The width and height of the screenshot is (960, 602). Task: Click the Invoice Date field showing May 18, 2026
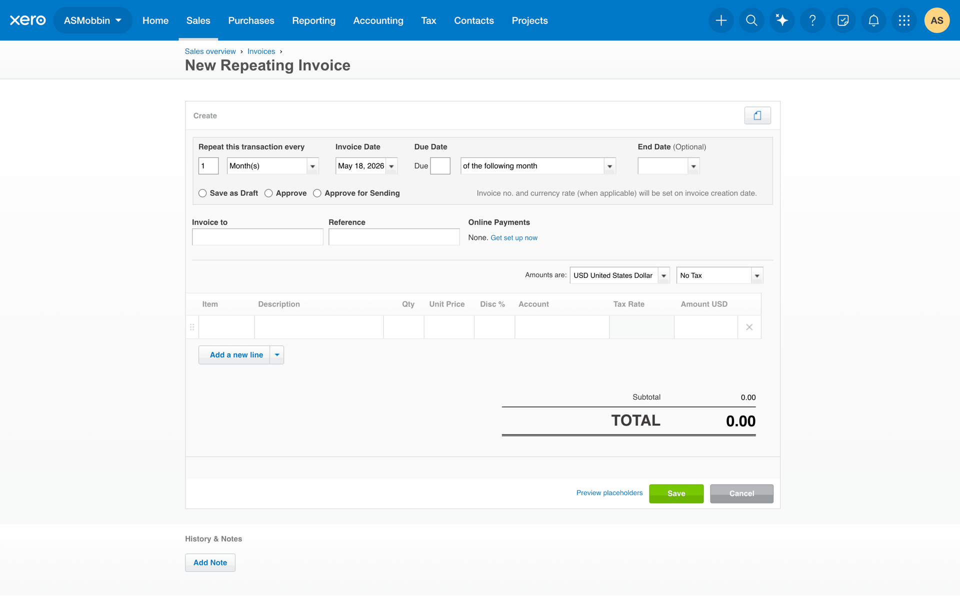tap(361, 166)
